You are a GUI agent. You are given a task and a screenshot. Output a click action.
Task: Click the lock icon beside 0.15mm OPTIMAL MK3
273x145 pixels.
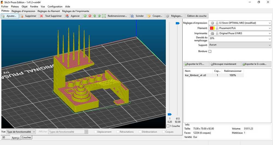pos(217,23)
